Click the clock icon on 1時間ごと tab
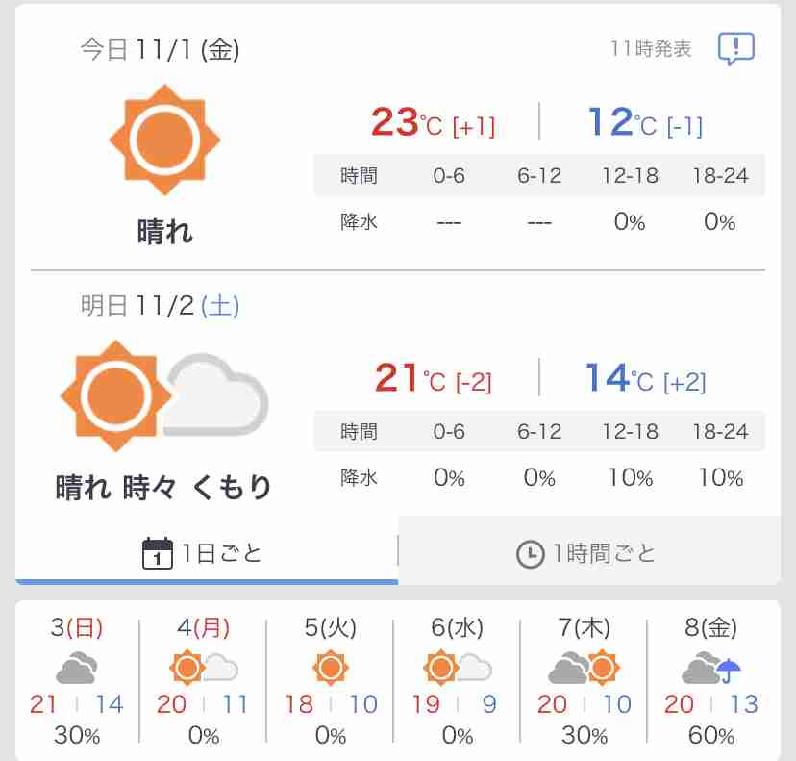796x761 pixels. pos(530,554)
